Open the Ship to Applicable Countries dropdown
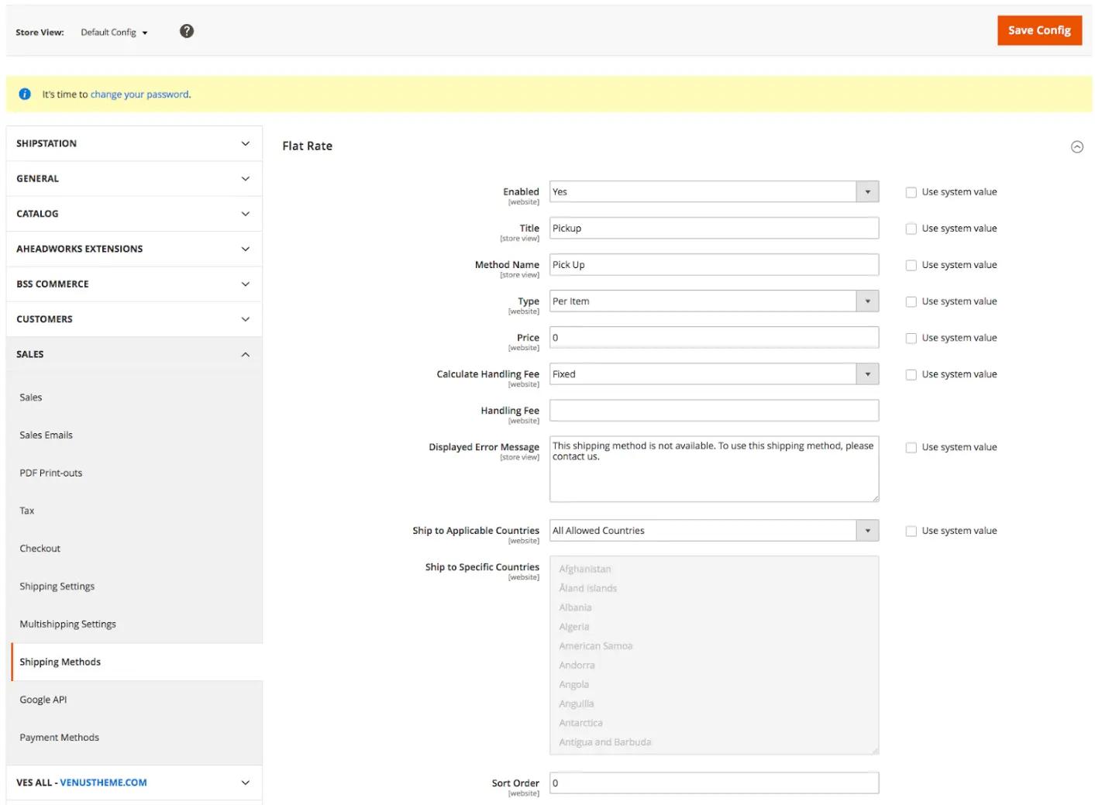The width and height of the screenshot is (1095, 805). pyautogui.click(x=867, y=530)
